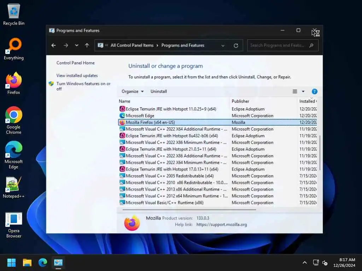The width and height of the screenshot is (362, 271).
Task: Select the Opera Browser desktop shortcut
Action: (14, 225)
